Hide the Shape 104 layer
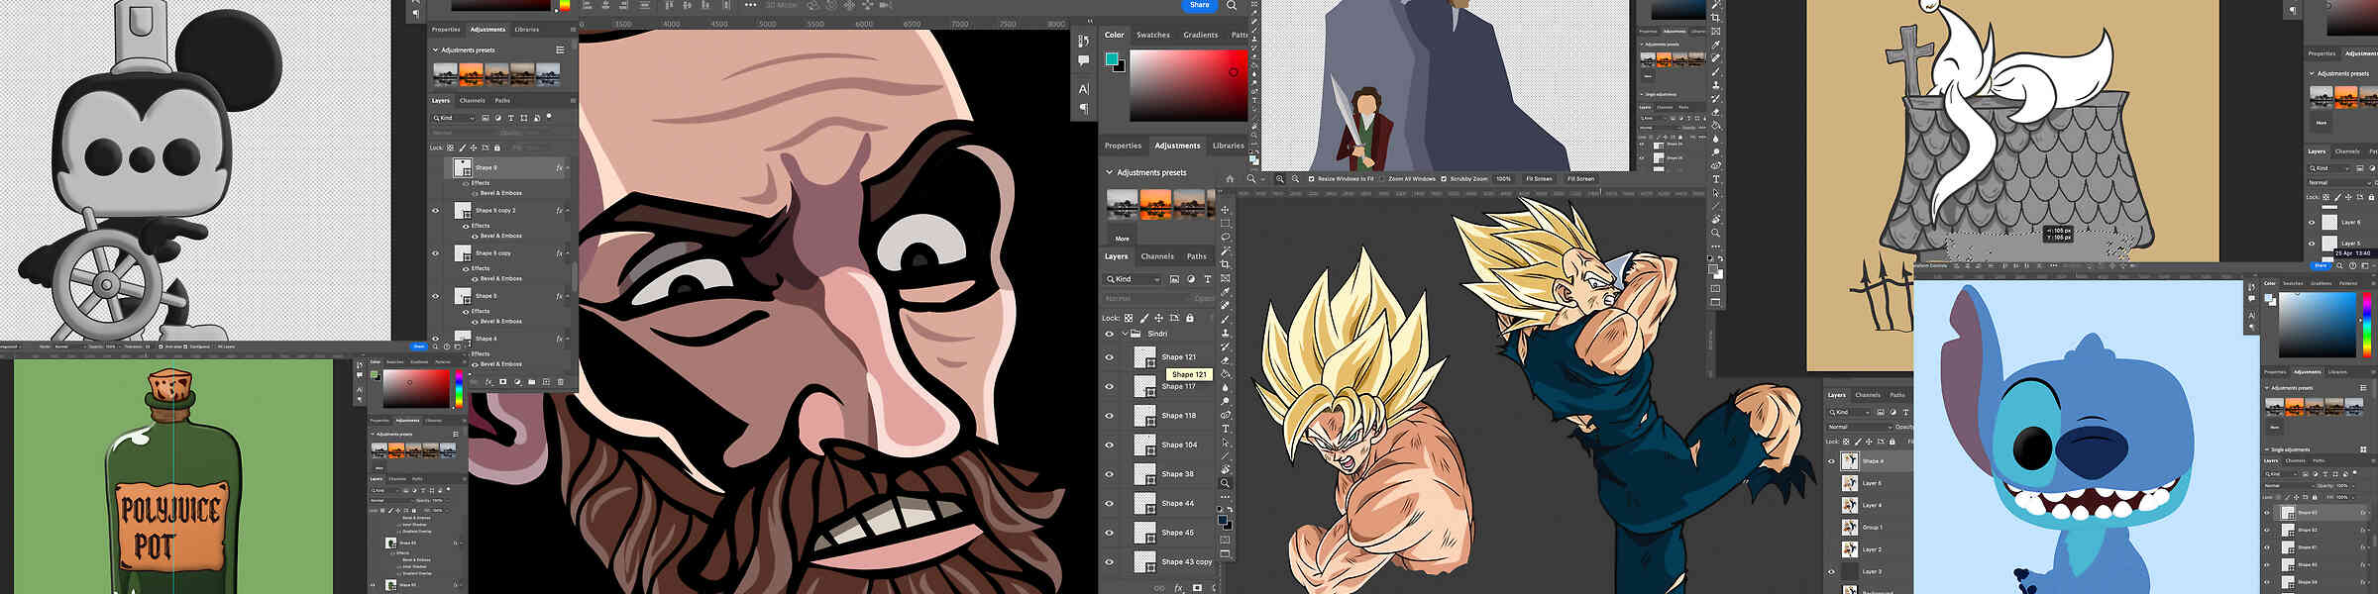This screenshot has width=2378, height=594. tap(1110, 445)
